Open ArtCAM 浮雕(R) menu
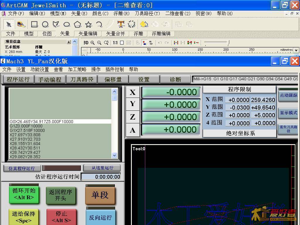Screen dimensions: 300x225 (x=121, y=13)
